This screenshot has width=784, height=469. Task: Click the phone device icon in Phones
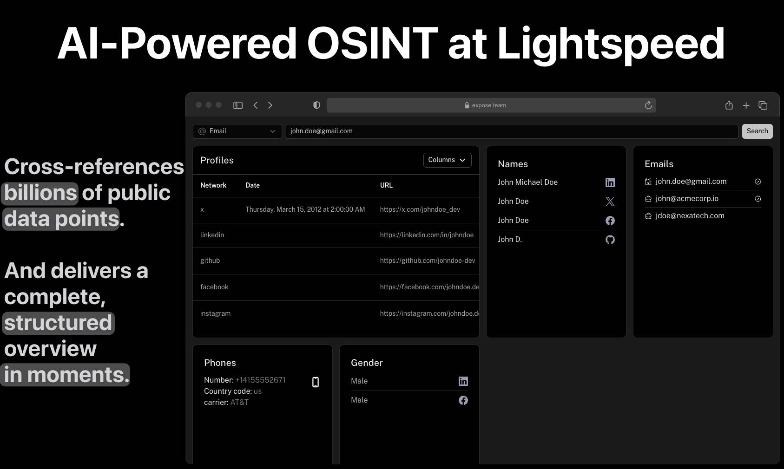315,382
